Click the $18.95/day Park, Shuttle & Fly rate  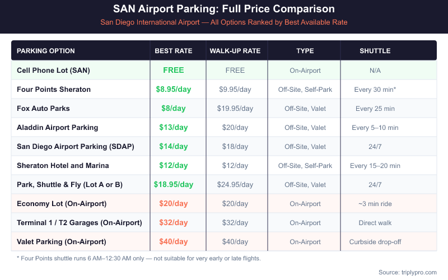coord(174,185)
